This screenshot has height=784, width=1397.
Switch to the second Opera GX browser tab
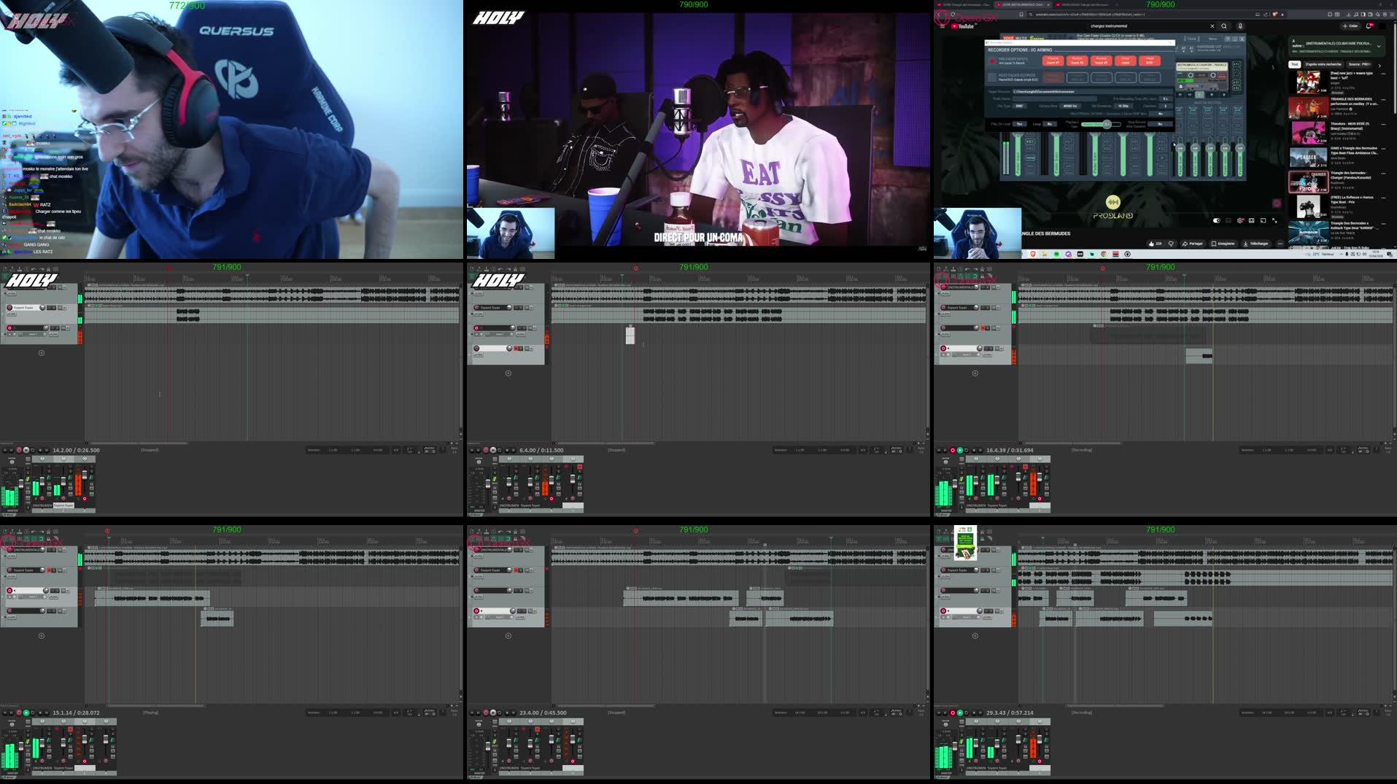tap(1023, 4)
